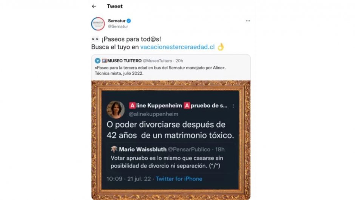Click the Twitter for iPhone link
The height and width of the screenshot is (200, 355).
tap(179, 179)
